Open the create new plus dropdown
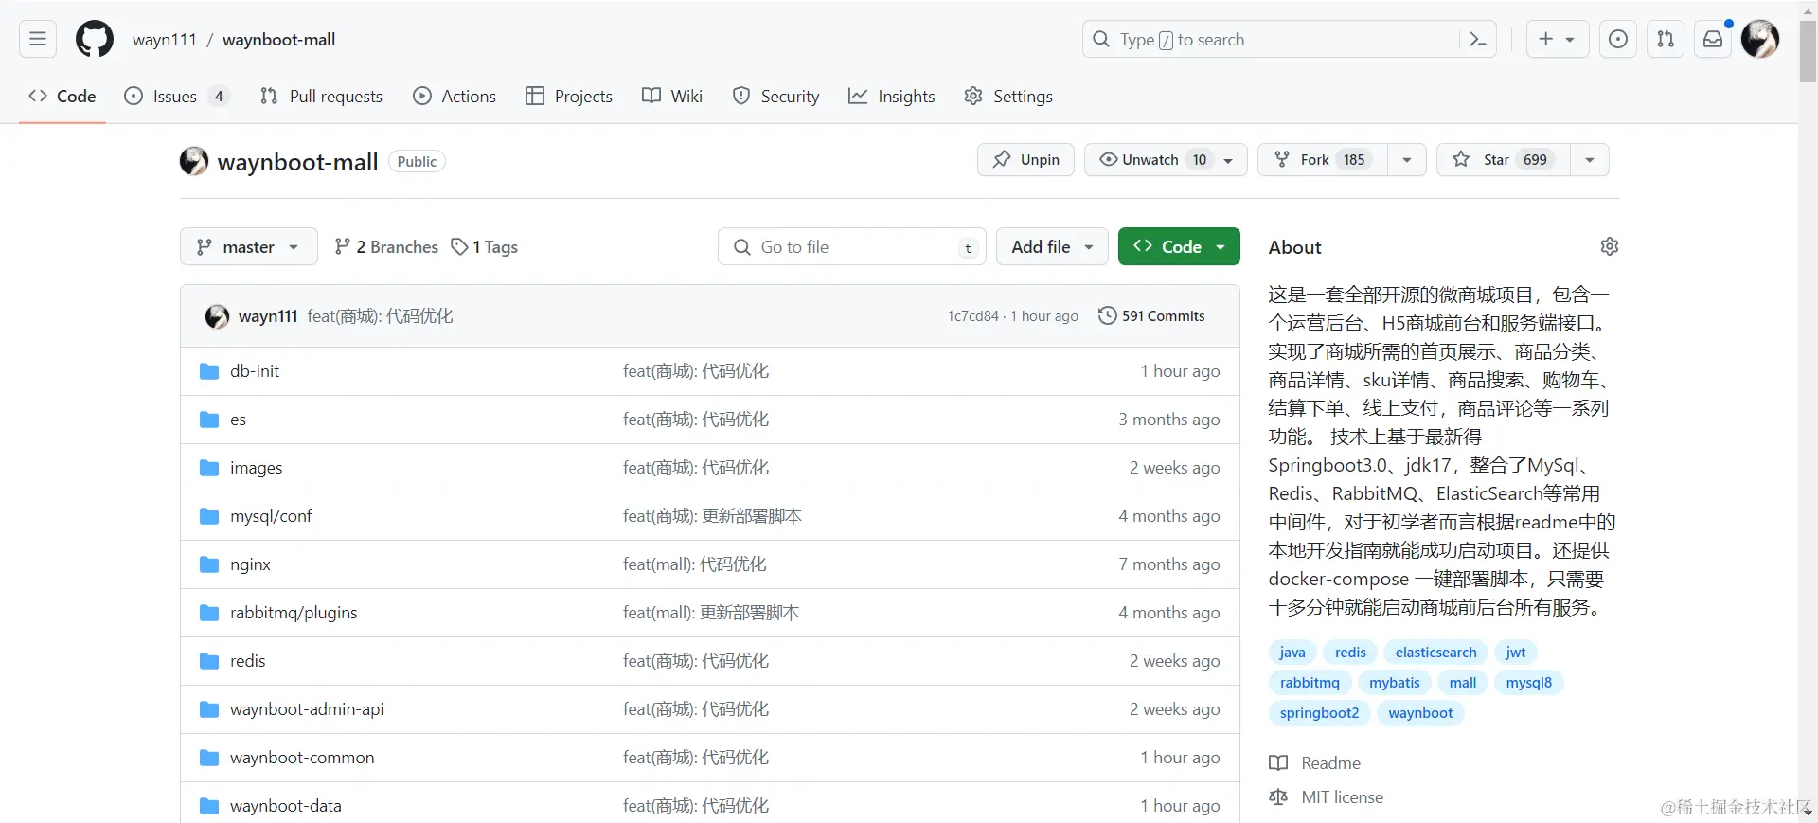The image size is (1818, 823). click(x=1557, y=39)
